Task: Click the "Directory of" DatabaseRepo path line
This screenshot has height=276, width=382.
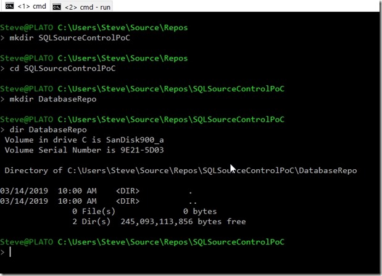Action: coord(180,170)
